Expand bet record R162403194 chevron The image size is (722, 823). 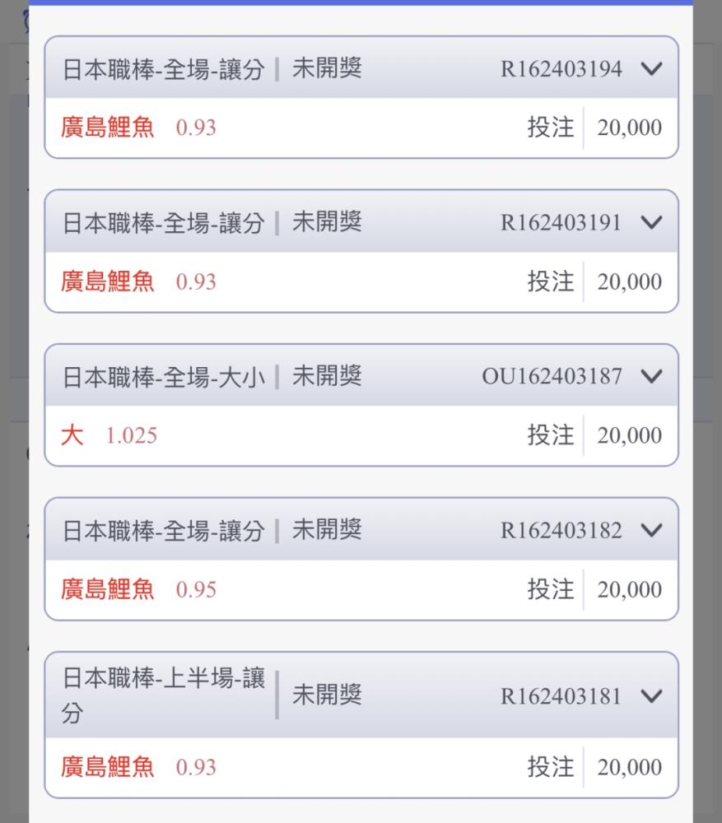pyautogui.click(x=651, y=69)
